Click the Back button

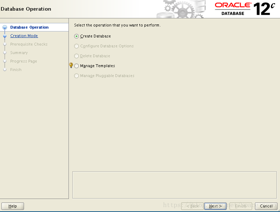[x=192, y=206]
